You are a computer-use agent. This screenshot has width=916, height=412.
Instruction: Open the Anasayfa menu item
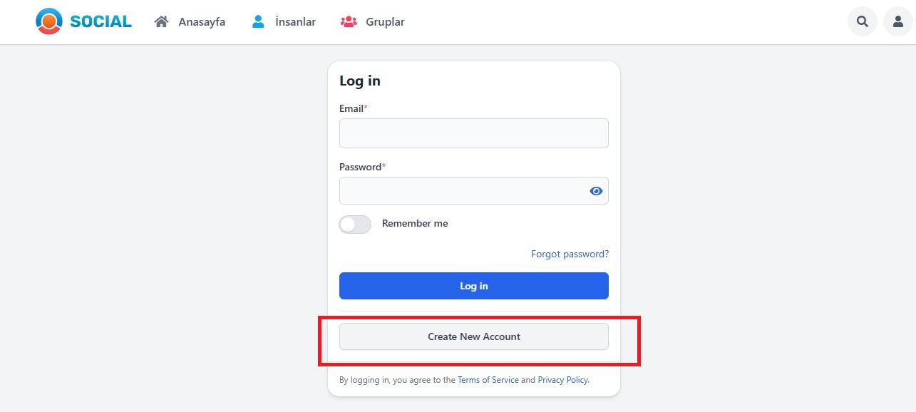point(202,21)
